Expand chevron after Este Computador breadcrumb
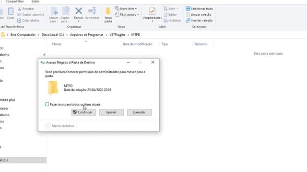Screen dimensions: 307x172 (38, 35)
